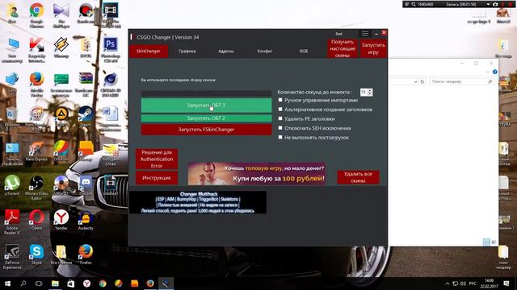Switch to the SkinChanger tab
The width and height of the screenshot is (517, 290).
click(149, 51)
